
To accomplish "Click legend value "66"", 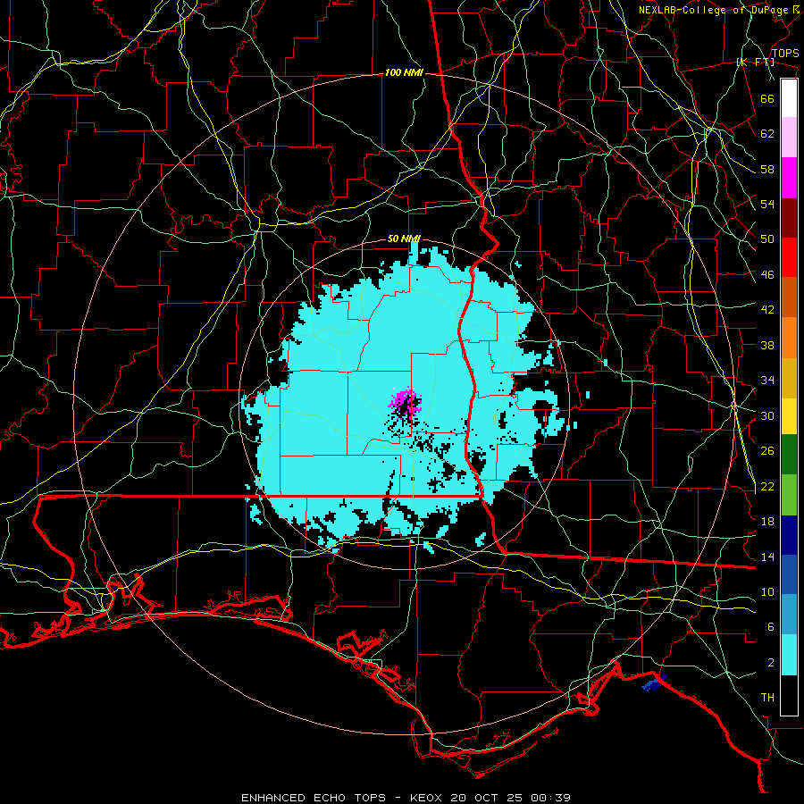I will [x=767, y=98].
